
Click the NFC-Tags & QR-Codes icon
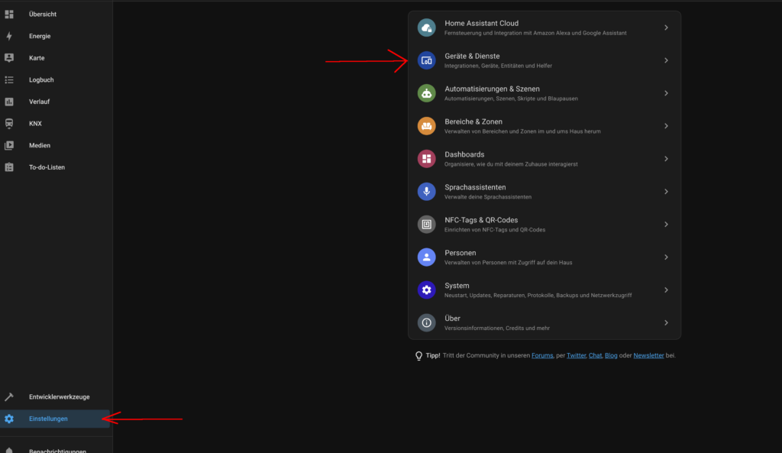click(426, 225)
